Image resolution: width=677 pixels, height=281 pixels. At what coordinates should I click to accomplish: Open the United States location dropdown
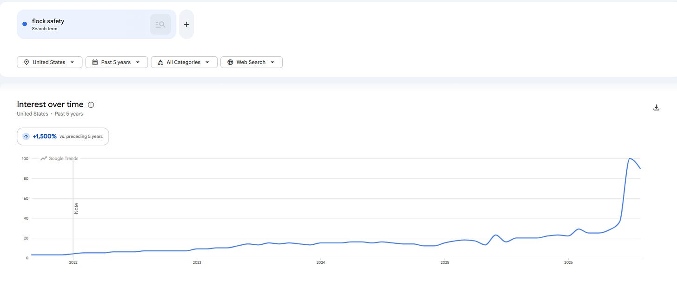pos(50,62)
